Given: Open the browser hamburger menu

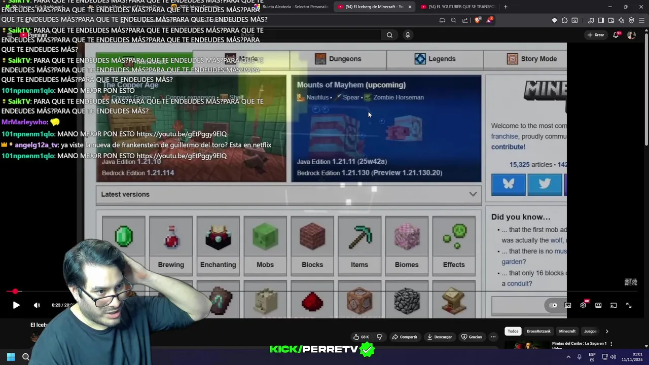Looking at the screenshot, I should pyautogui.click(x=641, y=20).
